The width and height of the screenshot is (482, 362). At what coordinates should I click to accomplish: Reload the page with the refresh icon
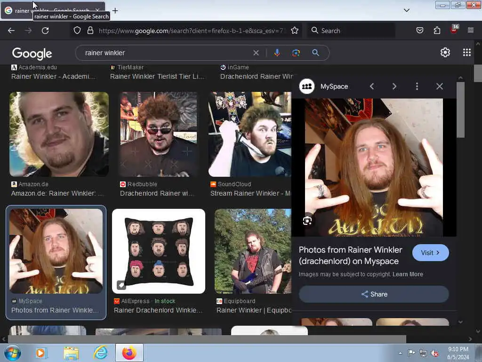tap(45, 31)
